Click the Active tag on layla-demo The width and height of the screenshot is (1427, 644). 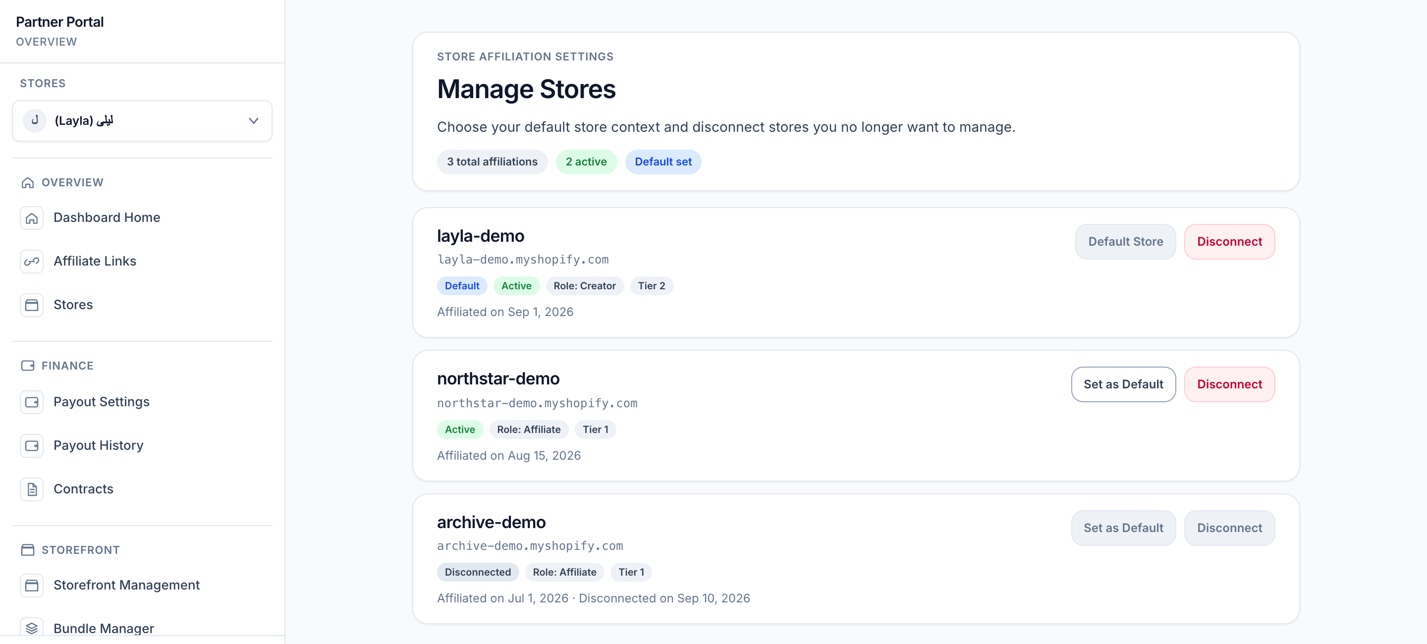(516, 286)
